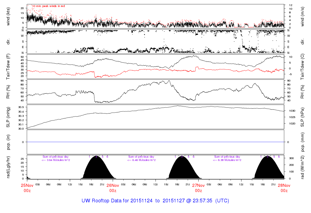Click the "Tair/Tdew (C)" right axis label
The height and width of the screenshot is (213, 311).
[x=302, y=66]
